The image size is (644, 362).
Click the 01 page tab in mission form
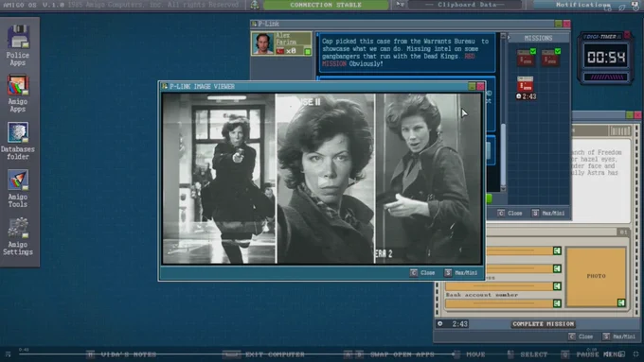[623, 233]
